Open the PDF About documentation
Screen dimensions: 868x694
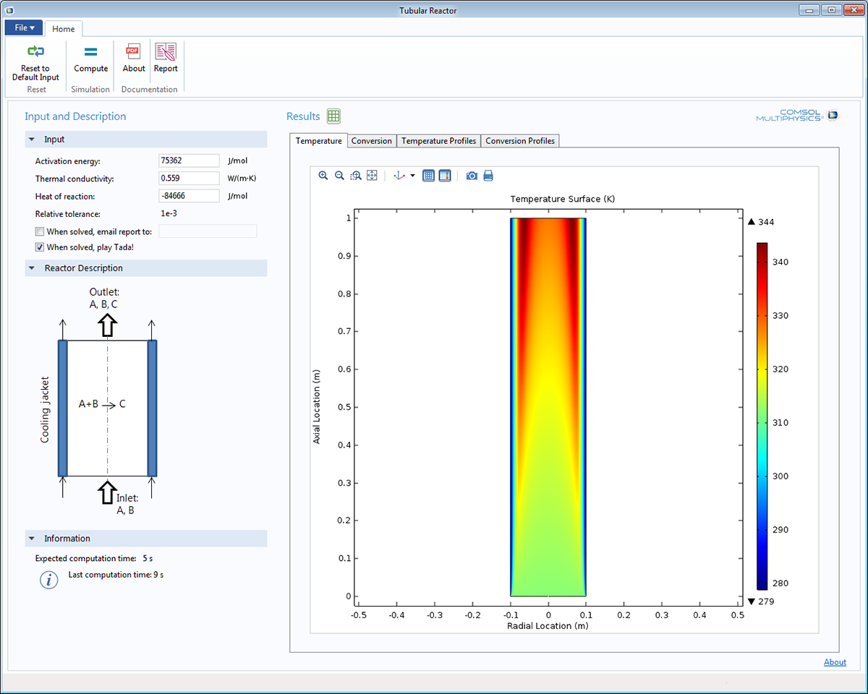point(133,59)
